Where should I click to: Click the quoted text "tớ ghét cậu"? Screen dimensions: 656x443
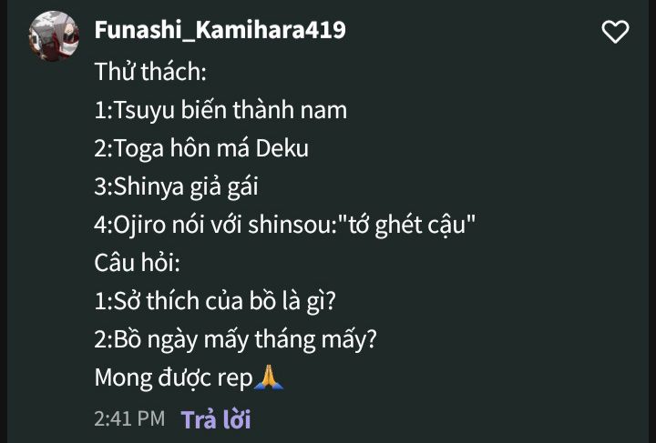click(x=408, y=225)
